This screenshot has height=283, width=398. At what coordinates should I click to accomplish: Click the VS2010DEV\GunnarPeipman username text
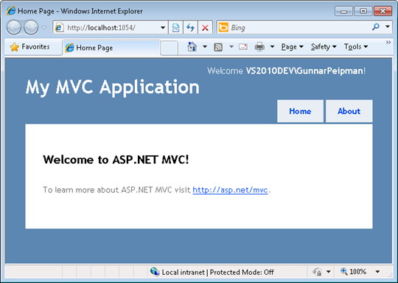click(x=304, y=71)
